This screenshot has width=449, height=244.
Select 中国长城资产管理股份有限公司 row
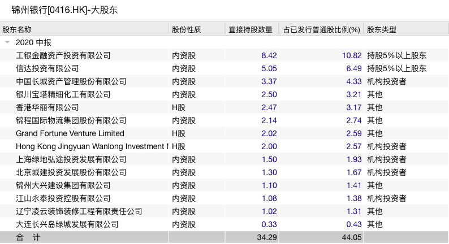(225, 81)
